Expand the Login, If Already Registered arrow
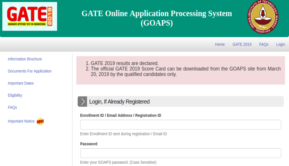 coord(82,101)
